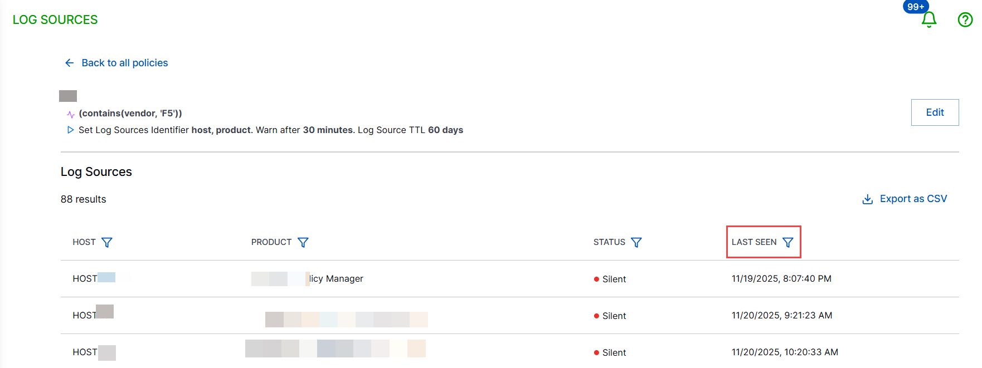Click the help question mark icon
982x368 pixels.
tap(965, 20)
